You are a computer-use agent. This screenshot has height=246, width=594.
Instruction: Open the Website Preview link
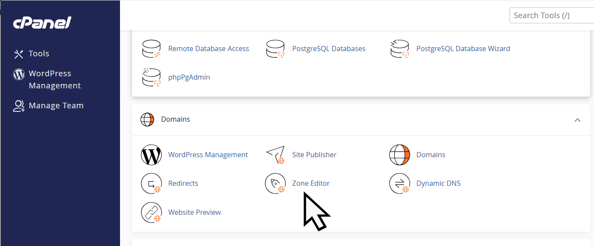point(195,212)
